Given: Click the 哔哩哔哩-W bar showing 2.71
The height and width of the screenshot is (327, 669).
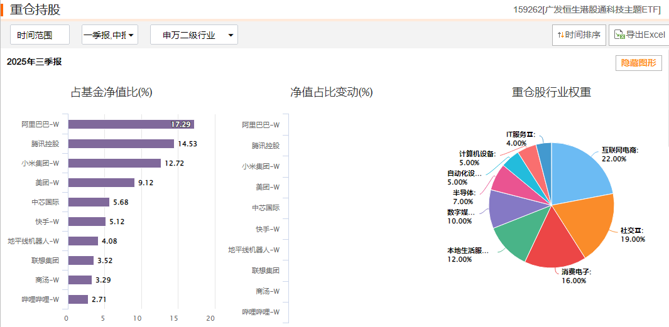Looking at the screenshot, I should [x=78, y=299].
